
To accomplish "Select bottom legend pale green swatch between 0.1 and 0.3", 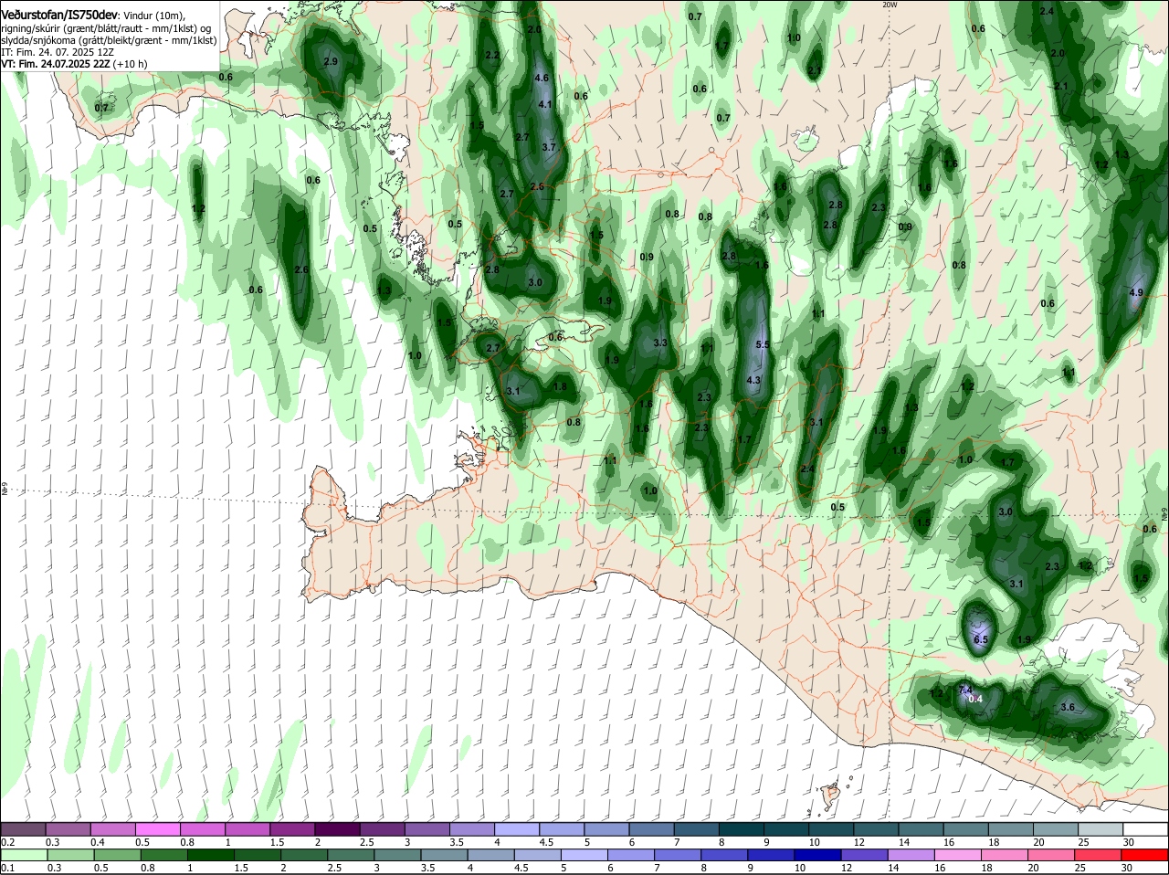I will coord(25,855).
